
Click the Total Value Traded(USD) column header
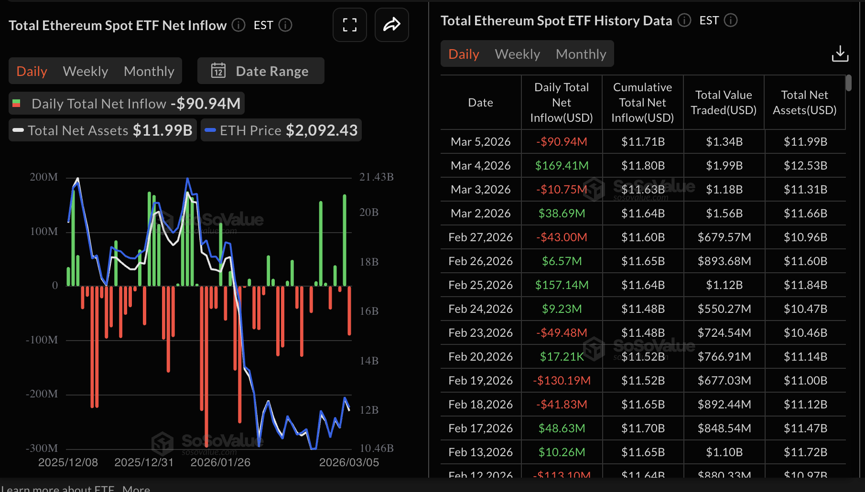[724, 103]
